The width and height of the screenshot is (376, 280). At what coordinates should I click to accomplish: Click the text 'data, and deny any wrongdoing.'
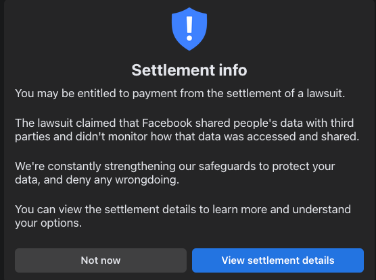point(97,180)
